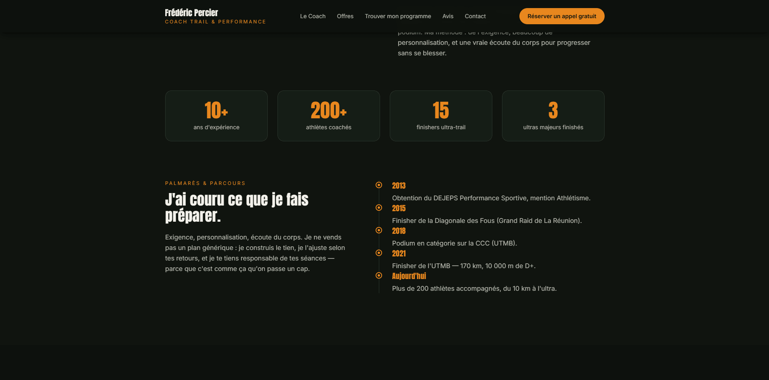Click the 2018 timeline dot marker
Screen dimensions: 769x380
(379, 230)
